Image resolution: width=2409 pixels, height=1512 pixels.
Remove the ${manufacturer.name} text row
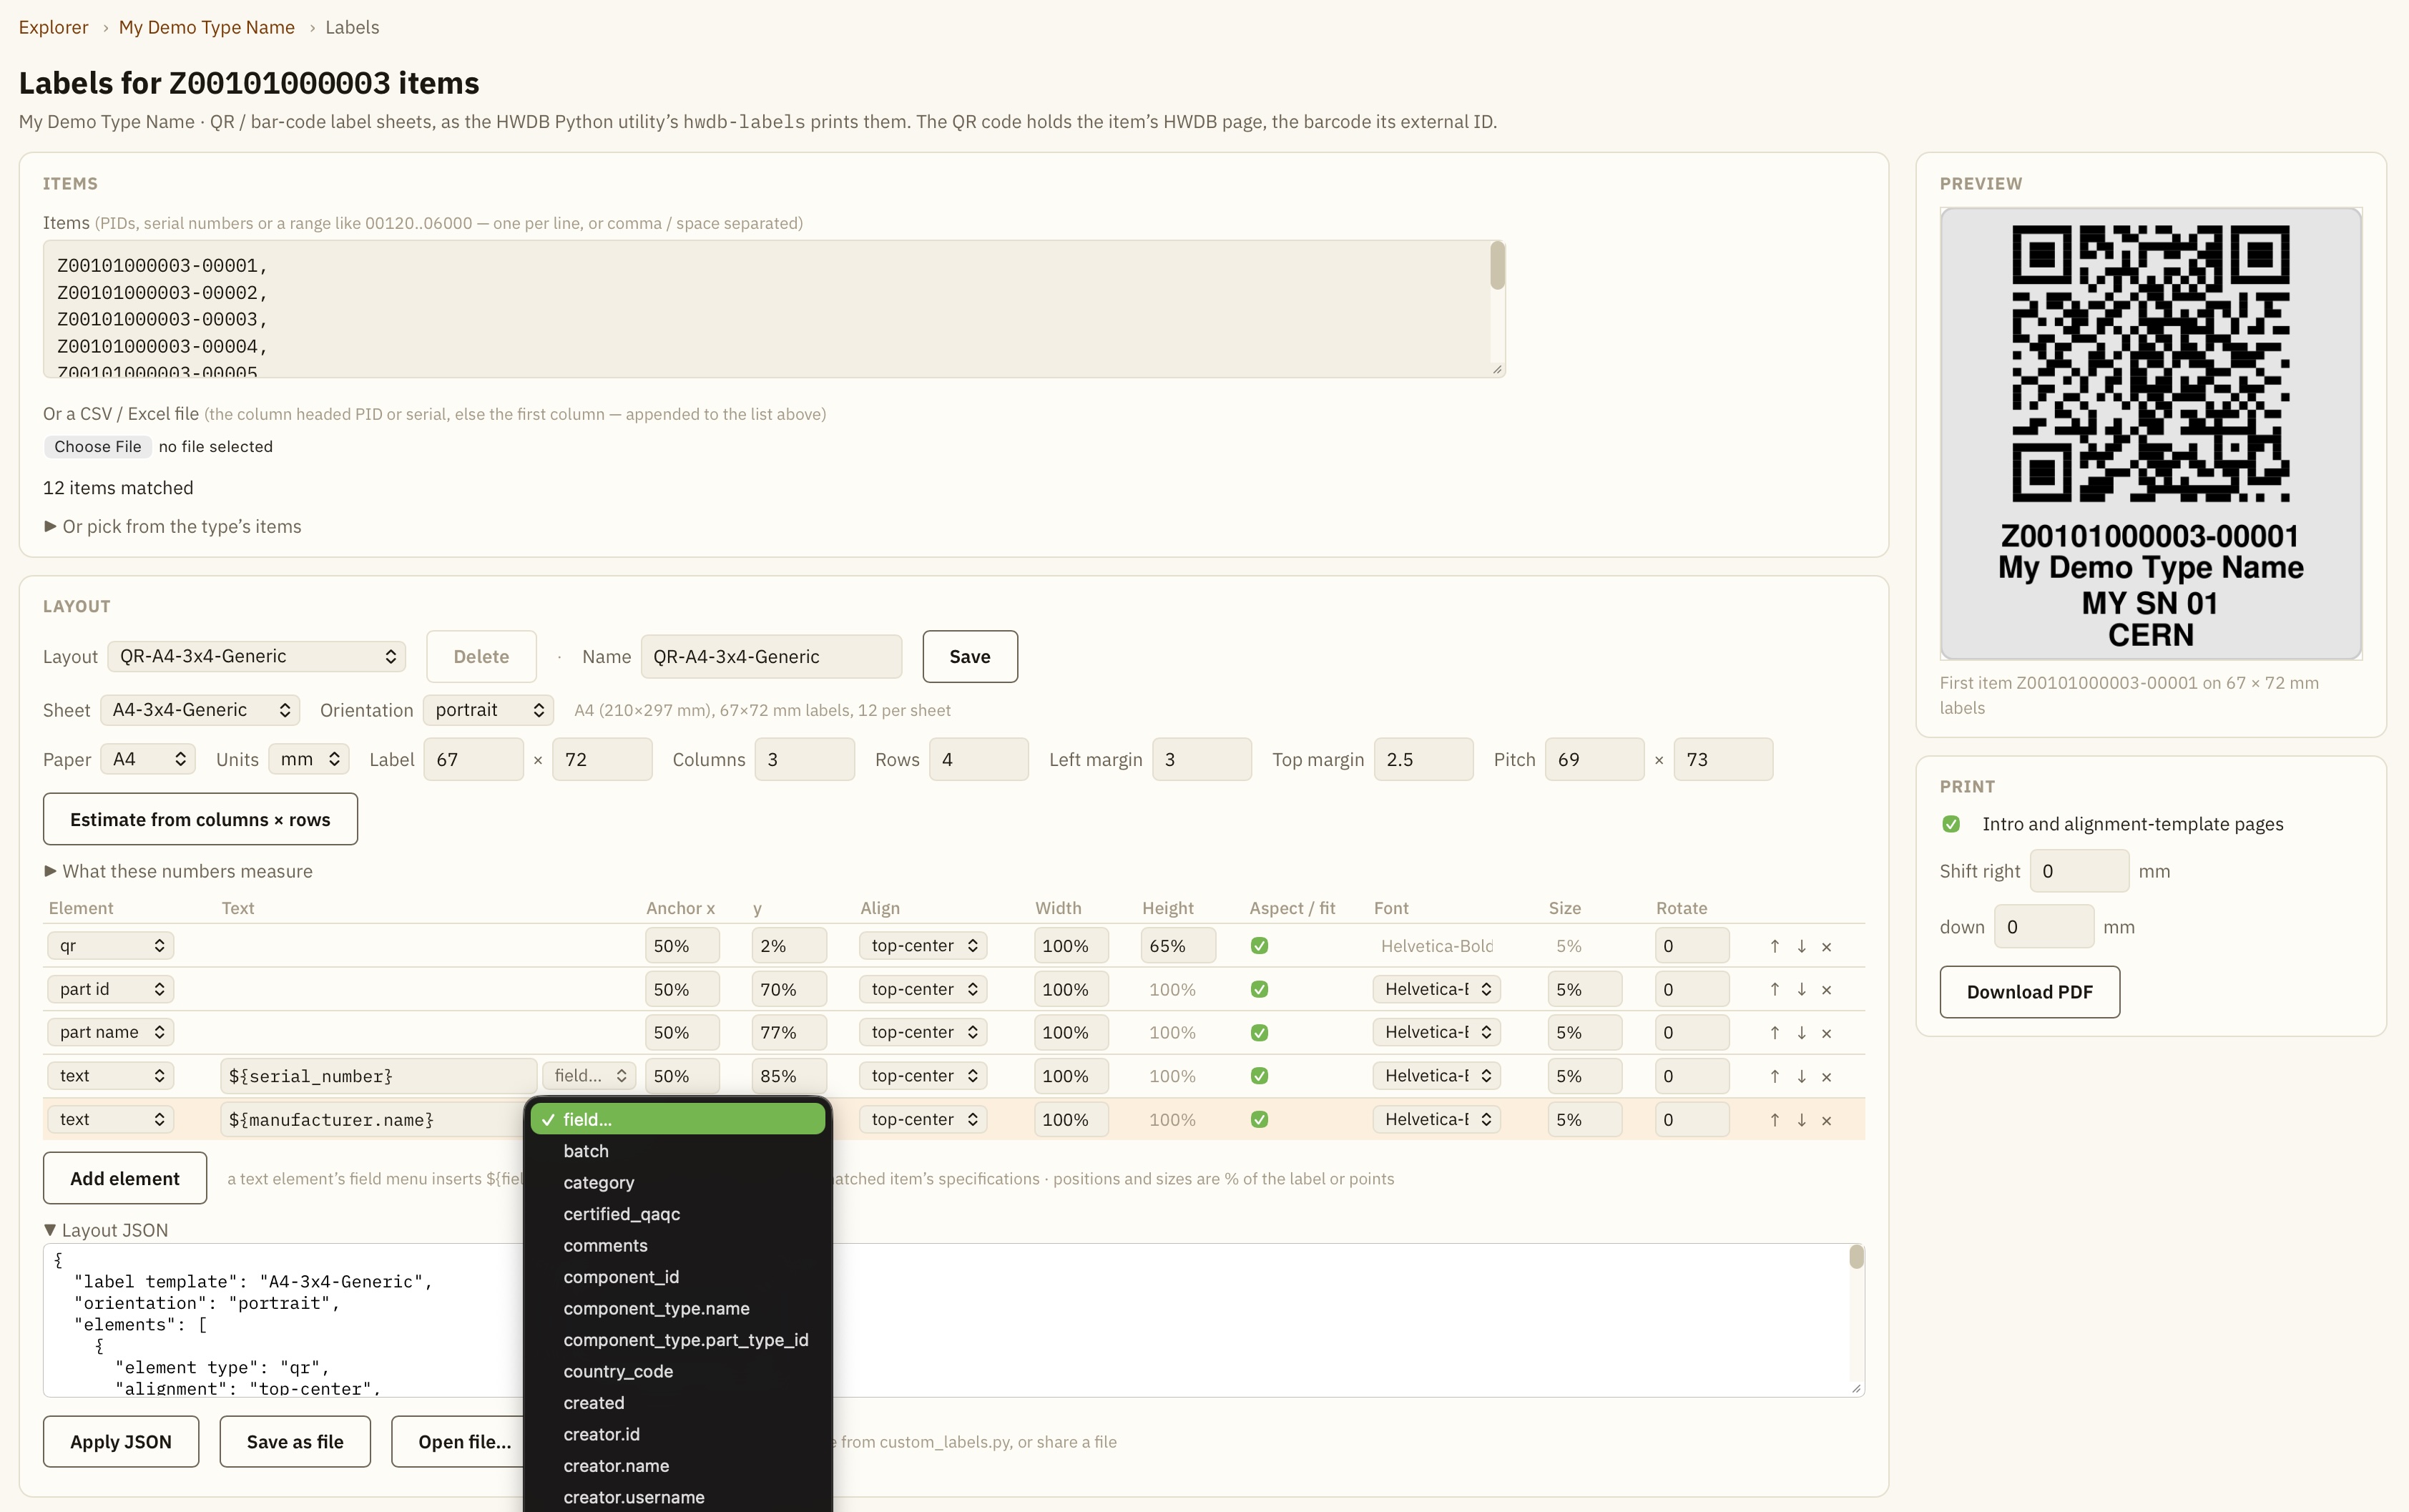coord(1826,1120)
